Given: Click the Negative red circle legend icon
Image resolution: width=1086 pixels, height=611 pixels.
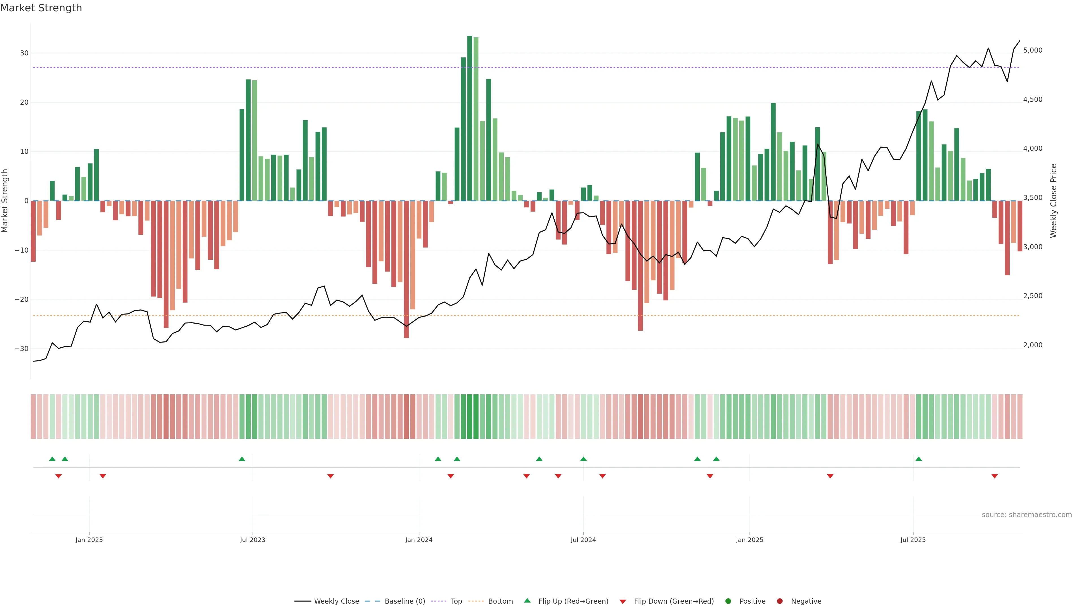Looking at the screenshot, I should [779, 601].
